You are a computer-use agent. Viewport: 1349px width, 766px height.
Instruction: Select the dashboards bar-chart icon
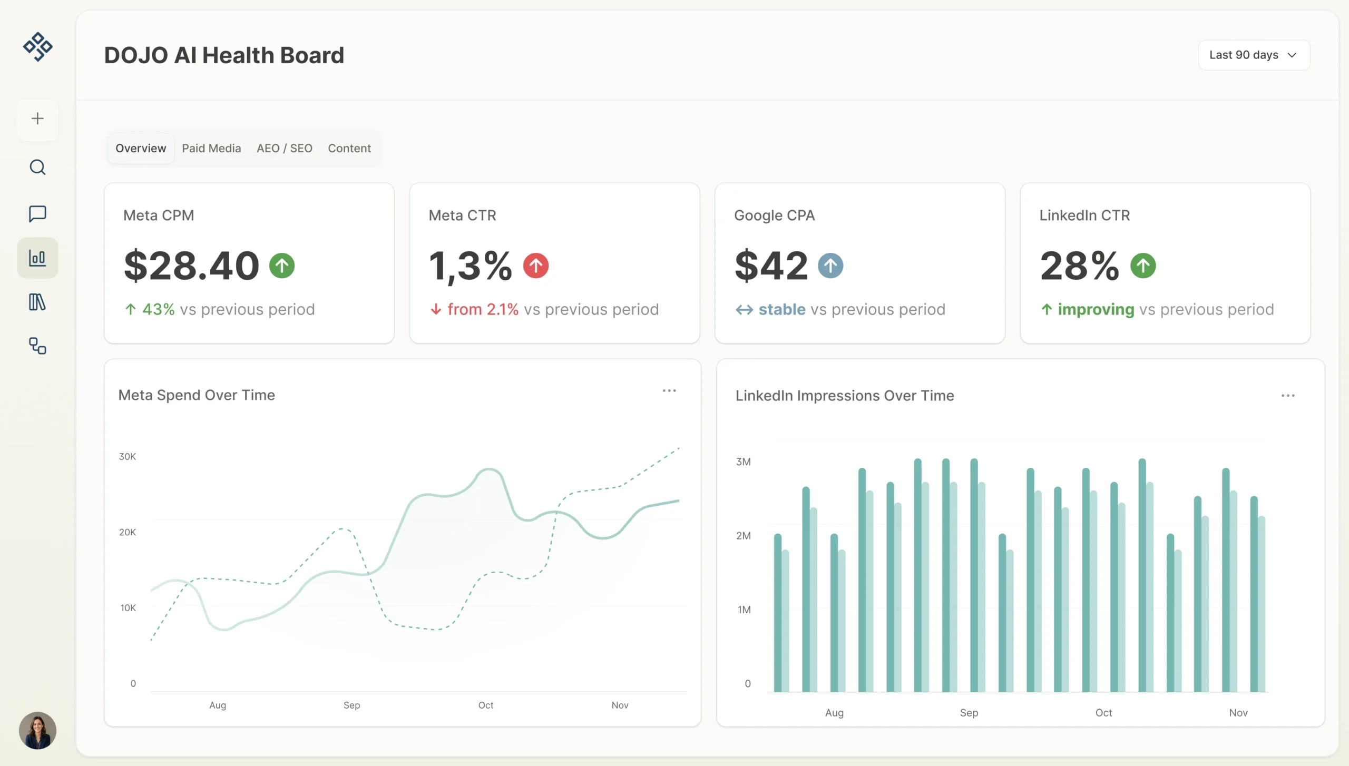click(37, 258)
